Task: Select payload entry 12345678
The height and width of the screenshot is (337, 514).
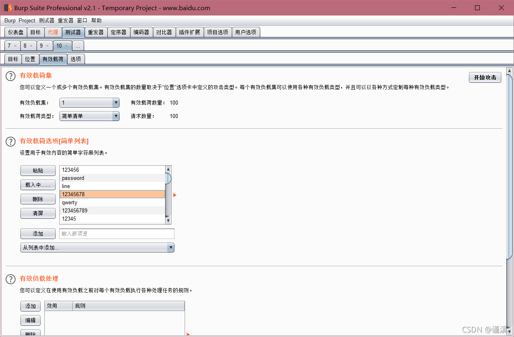Action: tap(112, 194)
